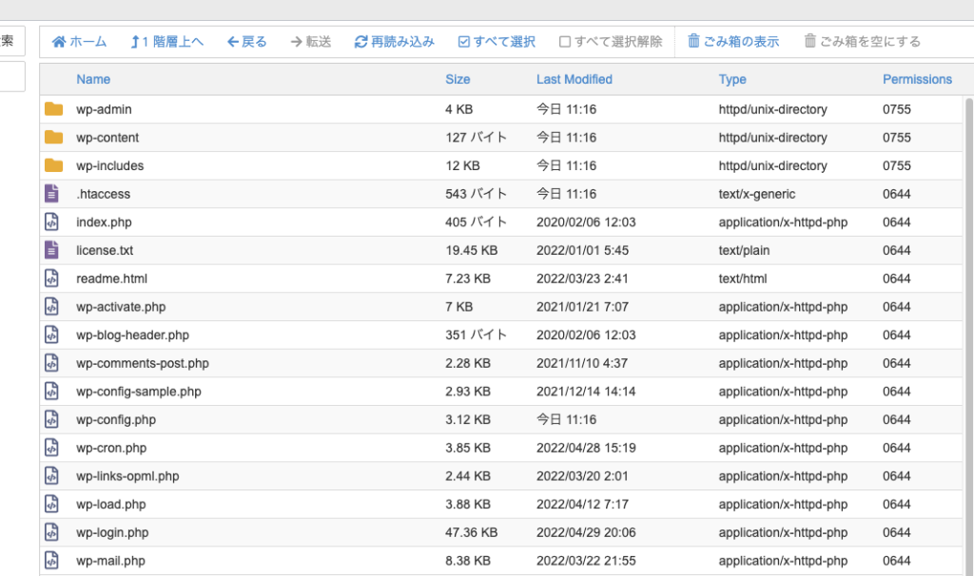Select the readme.html file name
This screenshot has width=974, height=576.
[112, 278]
